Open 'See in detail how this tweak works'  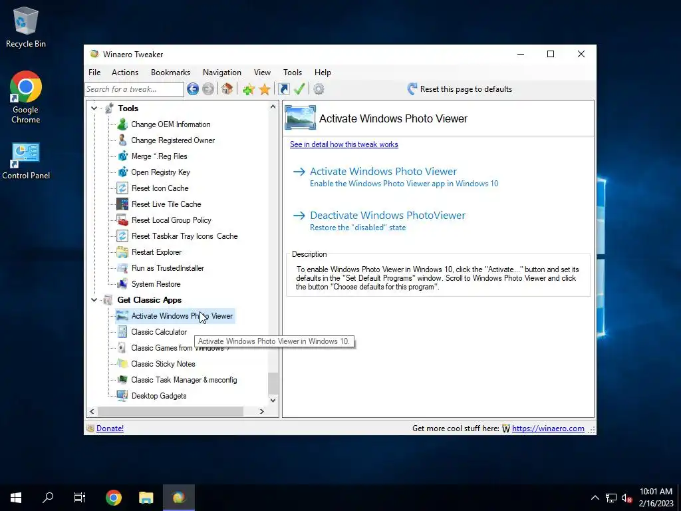(x=344, y=144)
